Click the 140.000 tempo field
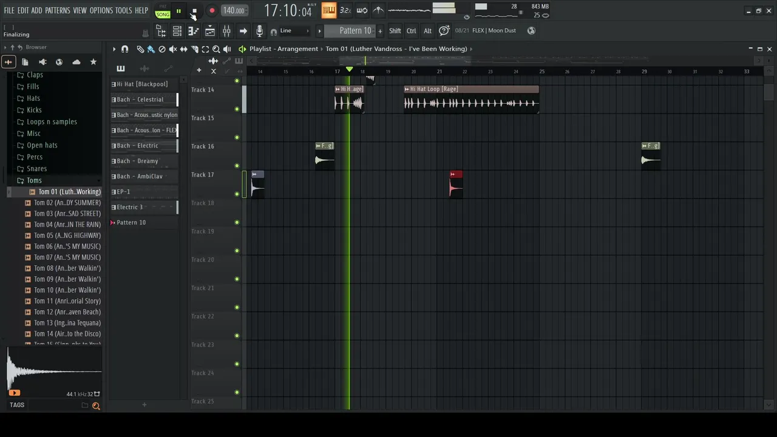 234,10
